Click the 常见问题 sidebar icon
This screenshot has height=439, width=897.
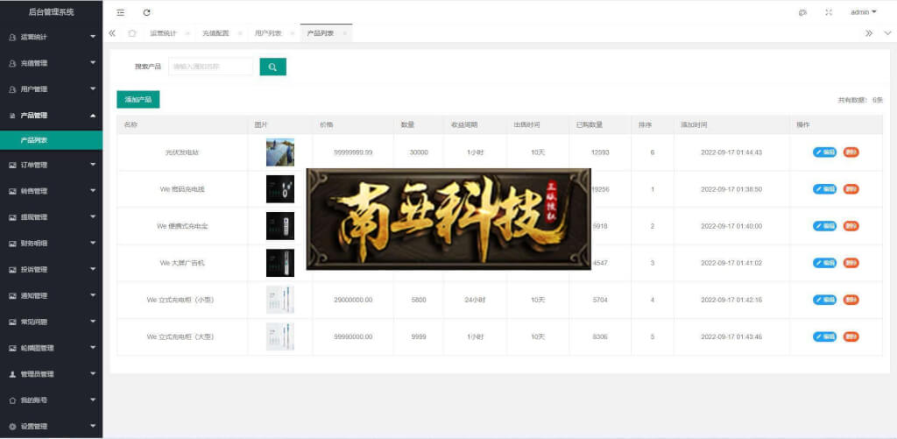coord(12,322)
